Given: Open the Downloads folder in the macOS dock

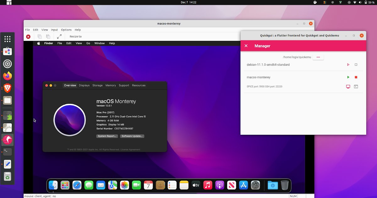Looking at the screenshot, I should tap(272, 185).
